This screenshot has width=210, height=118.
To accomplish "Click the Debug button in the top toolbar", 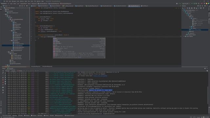I will pyautogui.click(x=194, y=4).
